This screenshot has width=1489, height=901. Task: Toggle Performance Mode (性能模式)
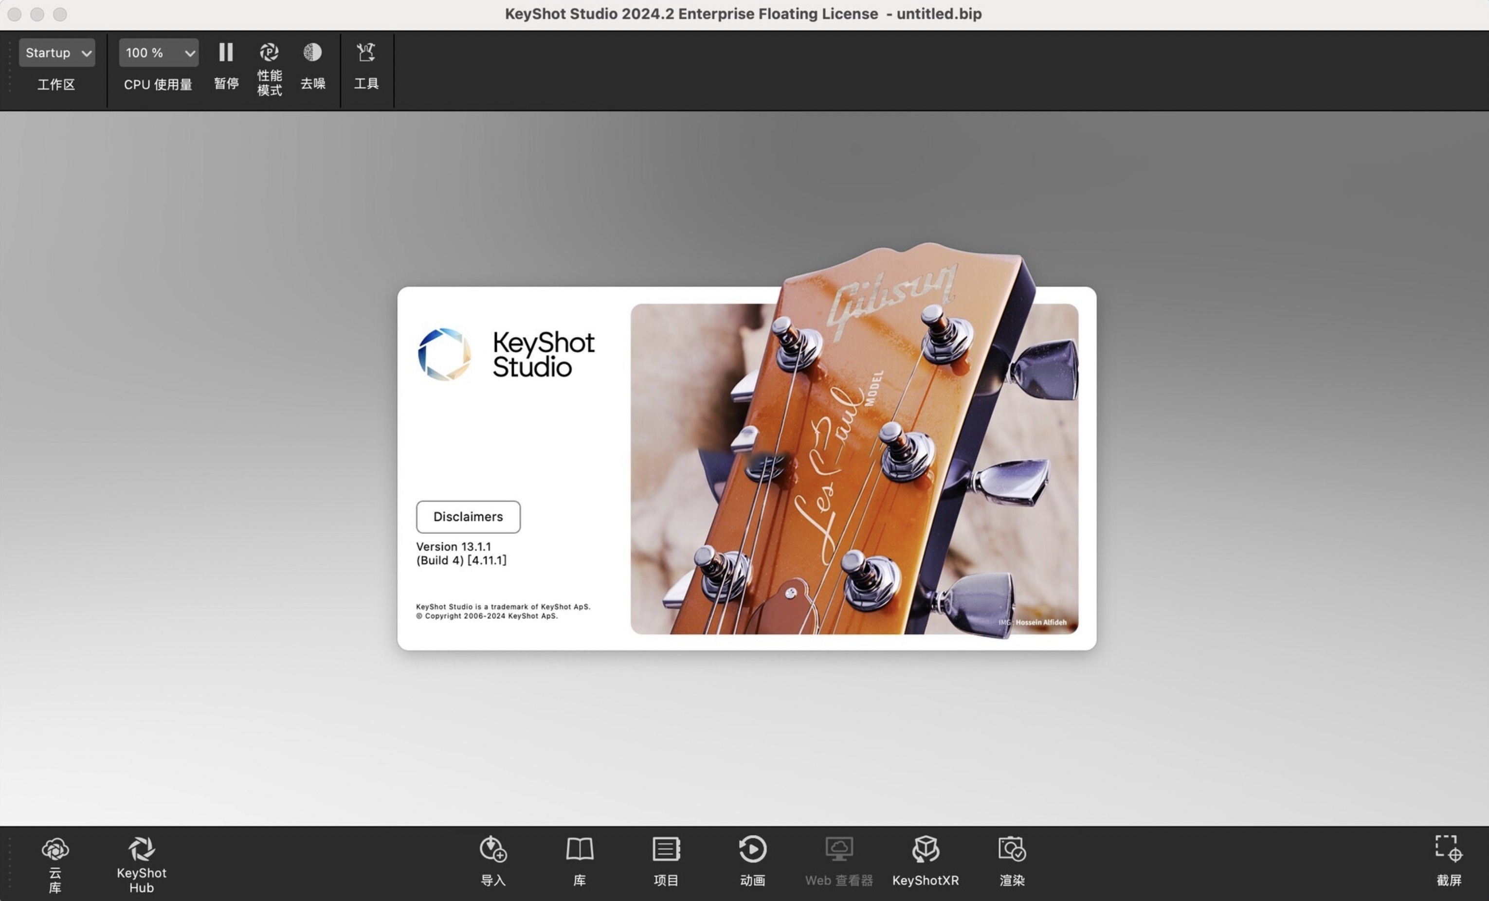(270, 53)
